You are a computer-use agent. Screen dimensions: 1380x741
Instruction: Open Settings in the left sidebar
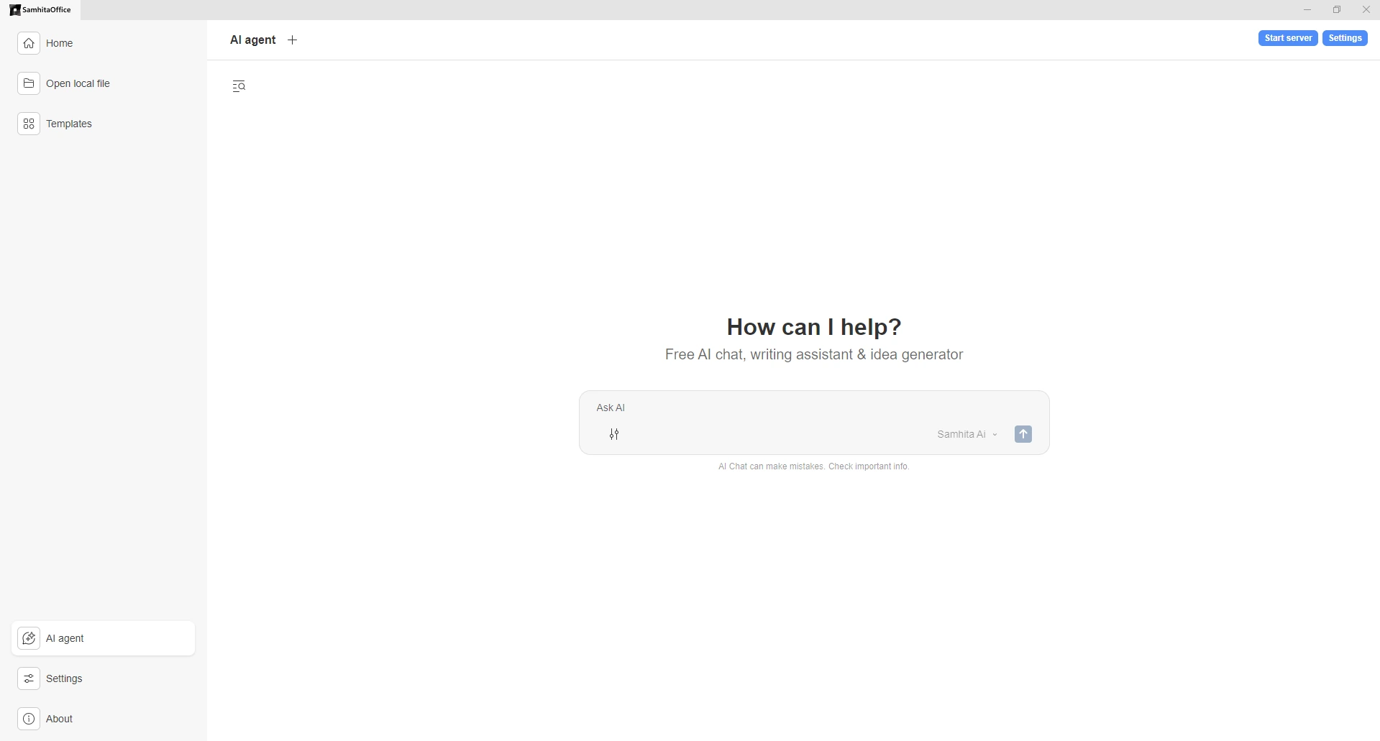click(x=103, y=678)
